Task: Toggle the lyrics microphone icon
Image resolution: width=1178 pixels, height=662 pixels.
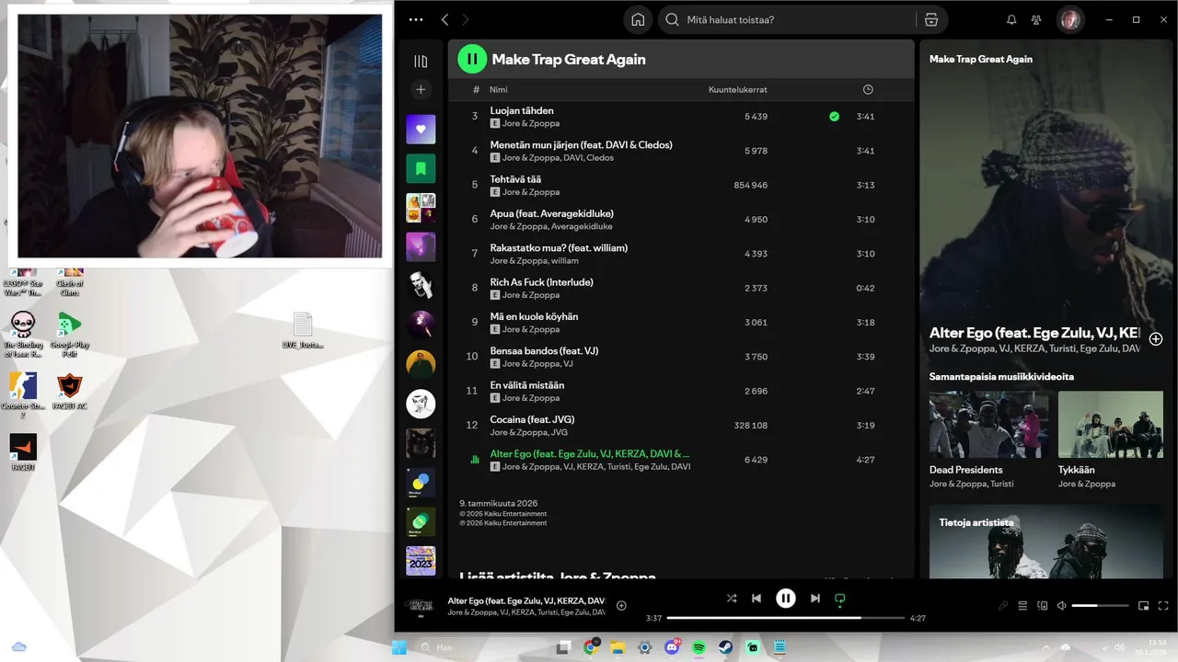Action: pos(1003,606)
